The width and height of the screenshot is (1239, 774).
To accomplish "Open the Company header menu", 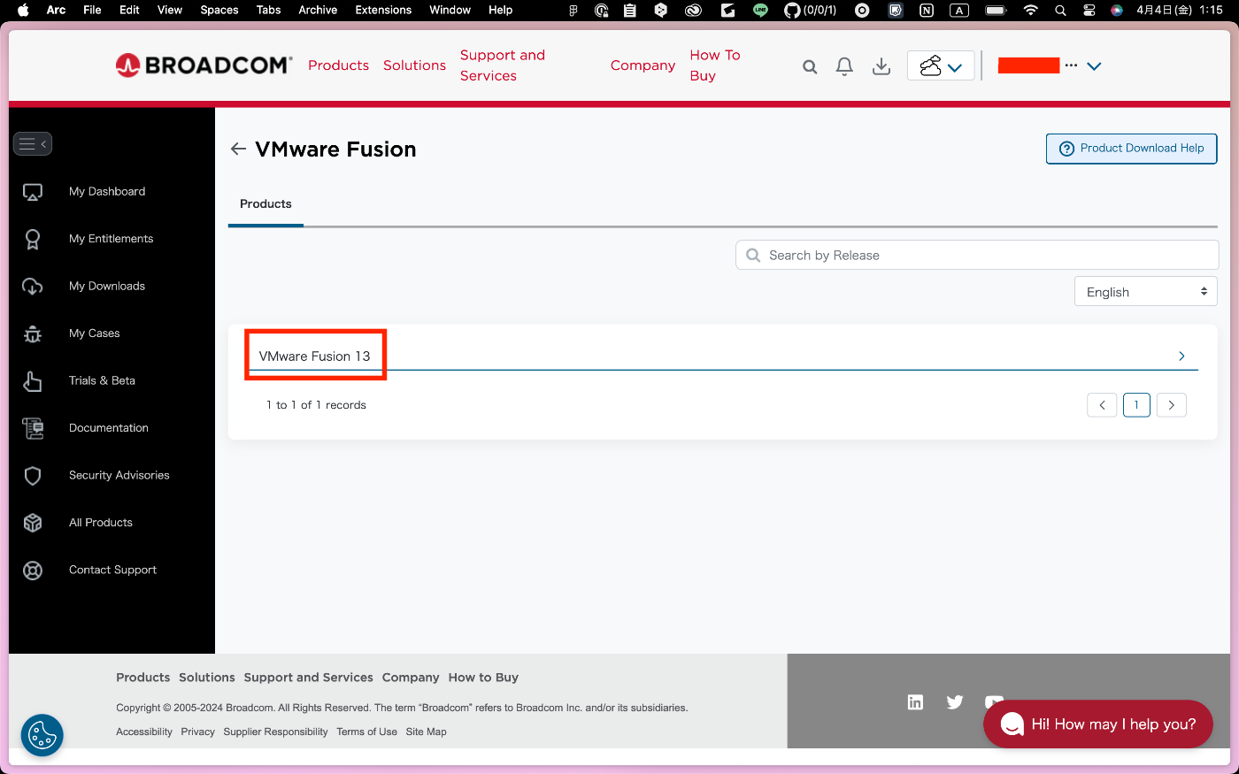I will coord(643,65).
